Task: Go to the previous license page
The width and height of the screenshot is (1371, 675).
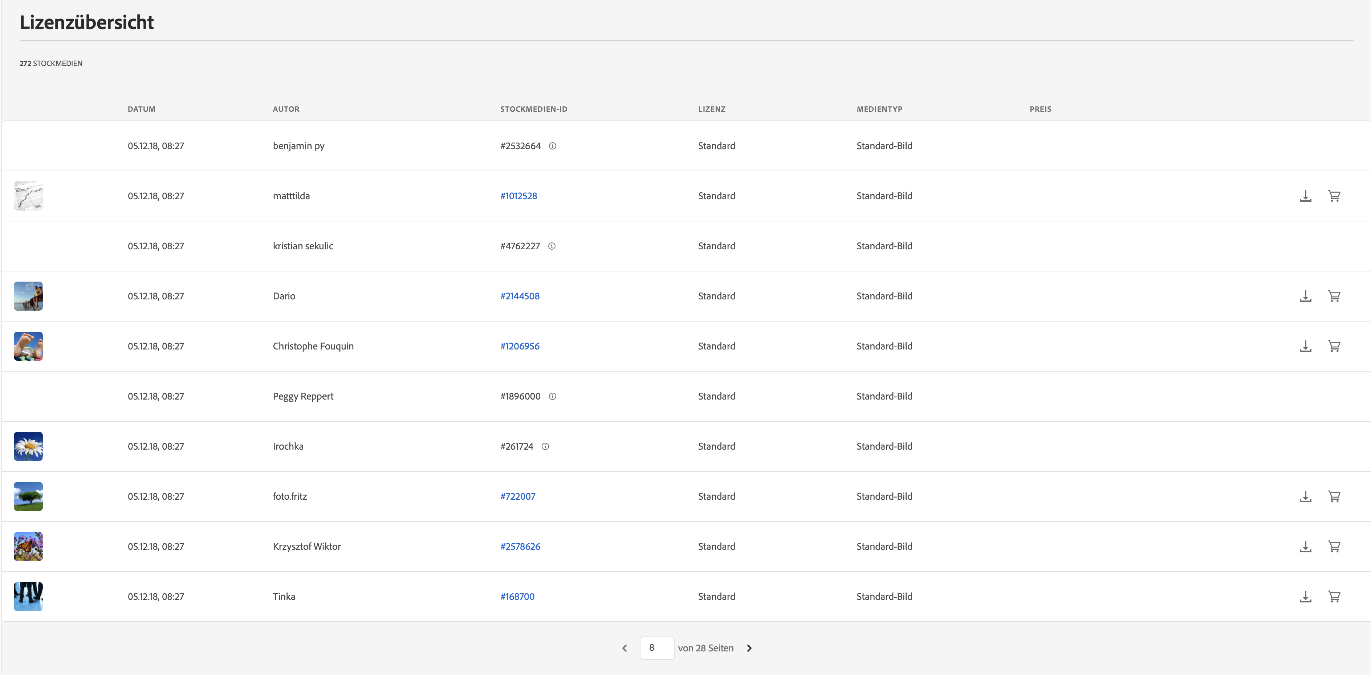Action: pos(624,648)
